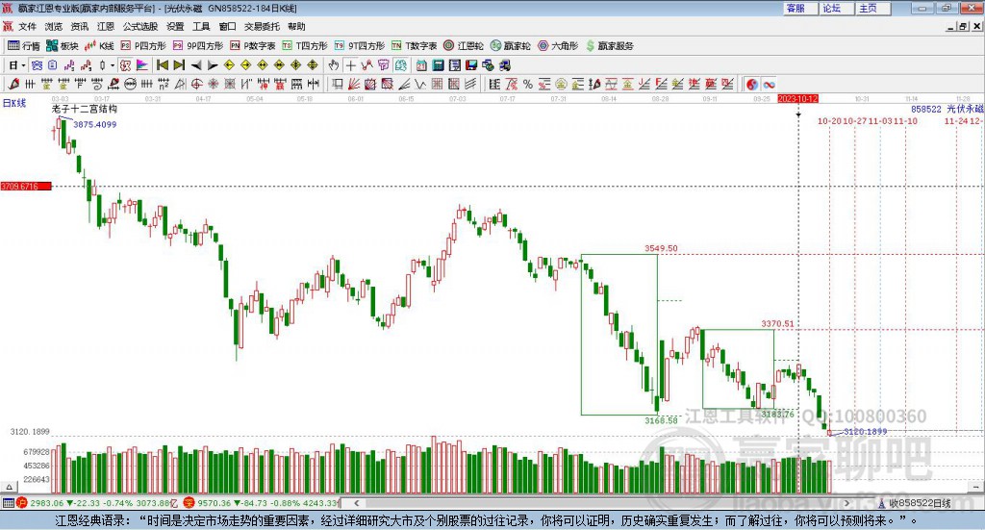This screenshot has width=985, height=530.
Task: Click the status bar left scroll arrow
Action: (x=356, y=503)
